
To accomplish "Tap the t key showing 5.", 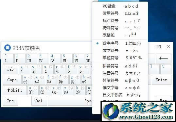I will pos(72,69).
